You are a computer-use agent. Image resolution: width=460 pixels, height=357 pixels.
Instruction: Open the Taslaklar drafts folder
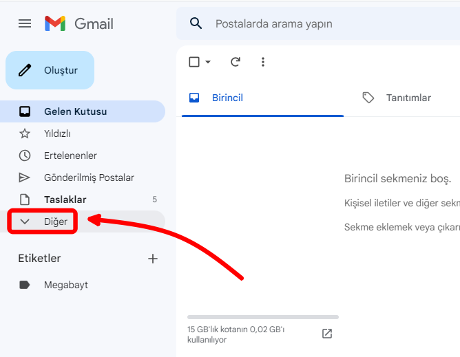[x=65, y=199]
